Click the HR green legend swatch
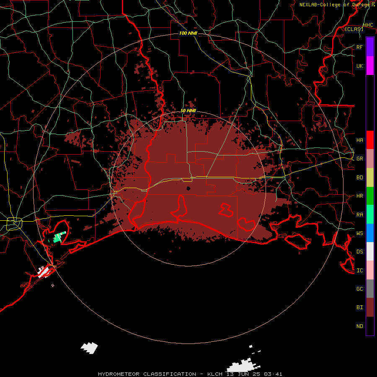This screenshot has width=377, height=377. pyautogui.click(x=370, y=196)
